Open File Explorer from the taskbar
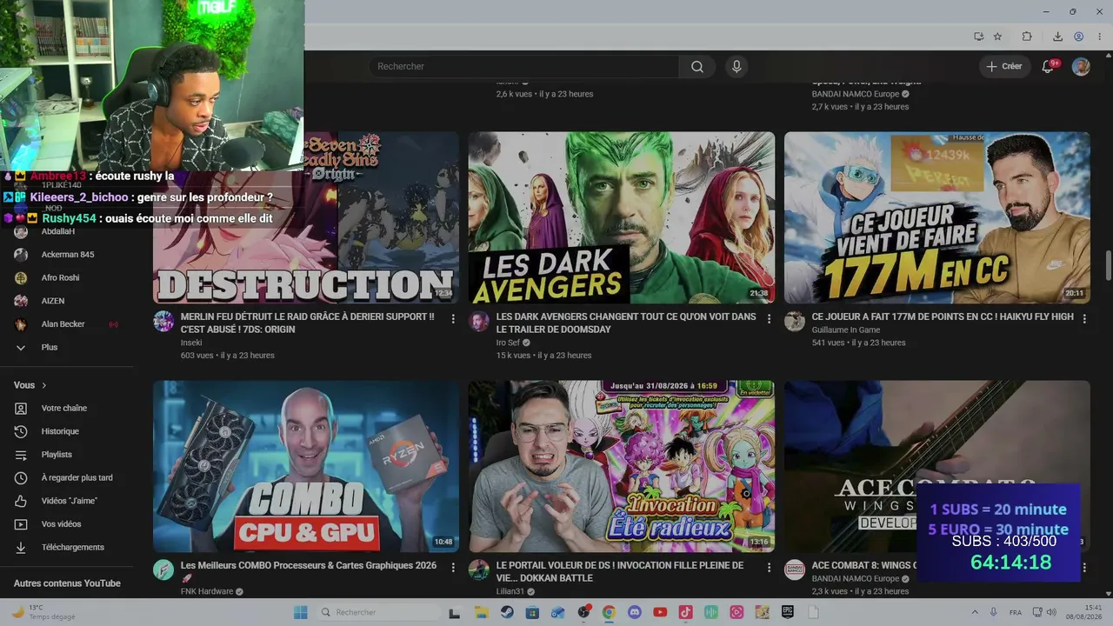1113x626 pixels. click(481, 612)
